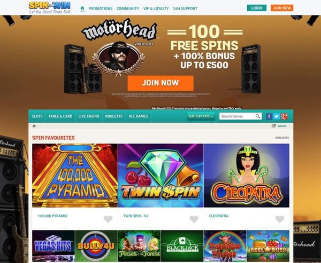Select the Live Casino tab

89,116
